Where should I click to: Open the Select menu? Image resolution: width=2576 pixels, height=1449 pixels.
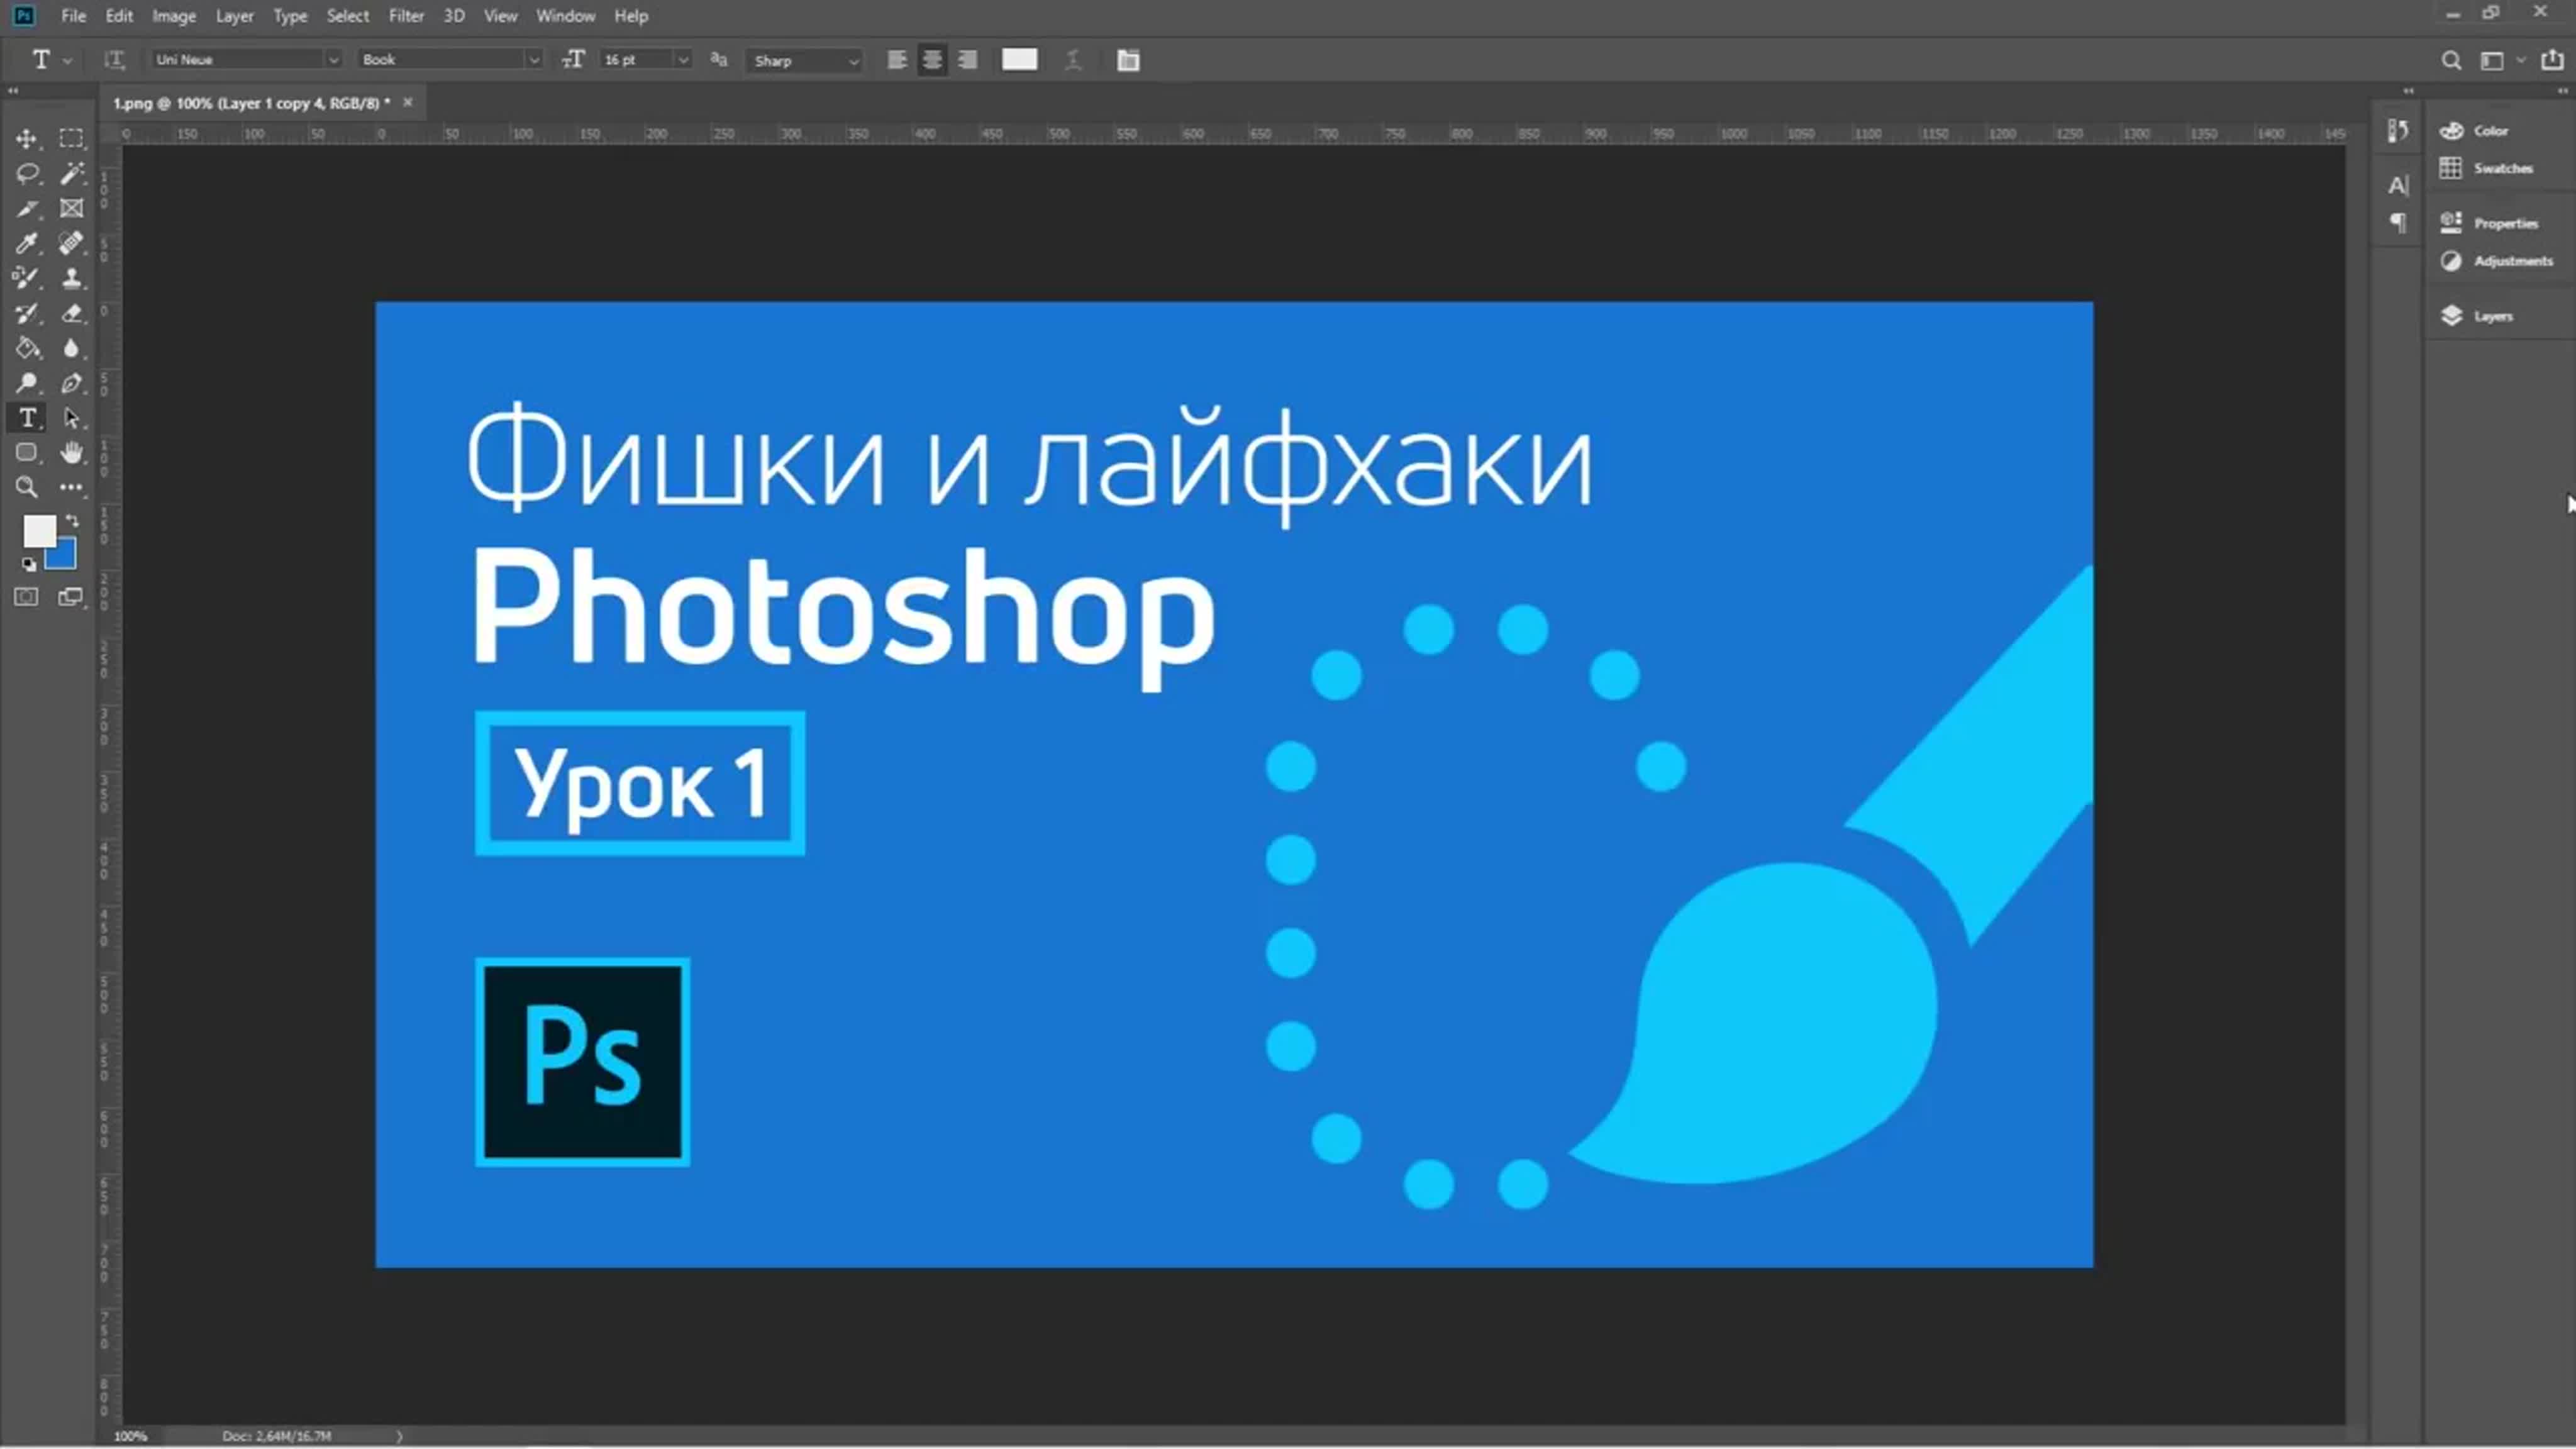pyautogui.click(x=348, y=16)
